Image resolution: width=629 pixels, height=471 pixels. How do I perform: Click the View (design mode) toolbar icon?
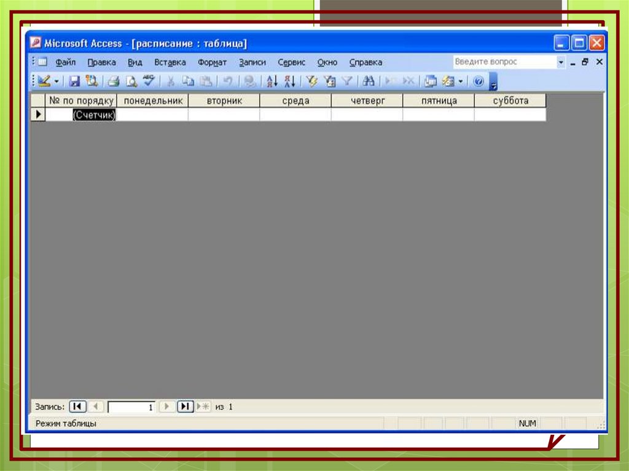pos(44,82)
